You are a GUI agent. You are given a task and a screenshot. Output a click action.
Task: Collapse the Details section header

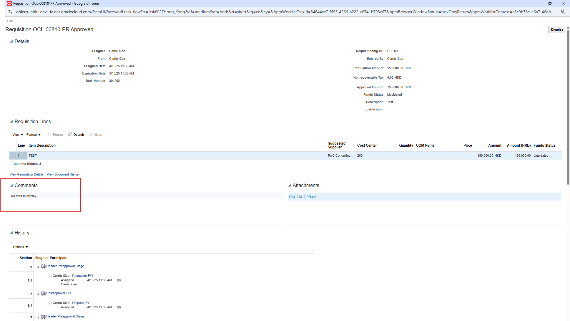coord(11,41)
